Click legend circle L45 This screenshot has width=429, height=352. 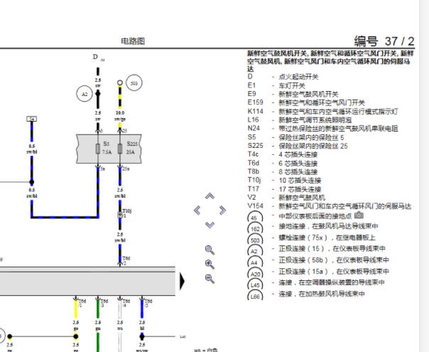(255, 284)
